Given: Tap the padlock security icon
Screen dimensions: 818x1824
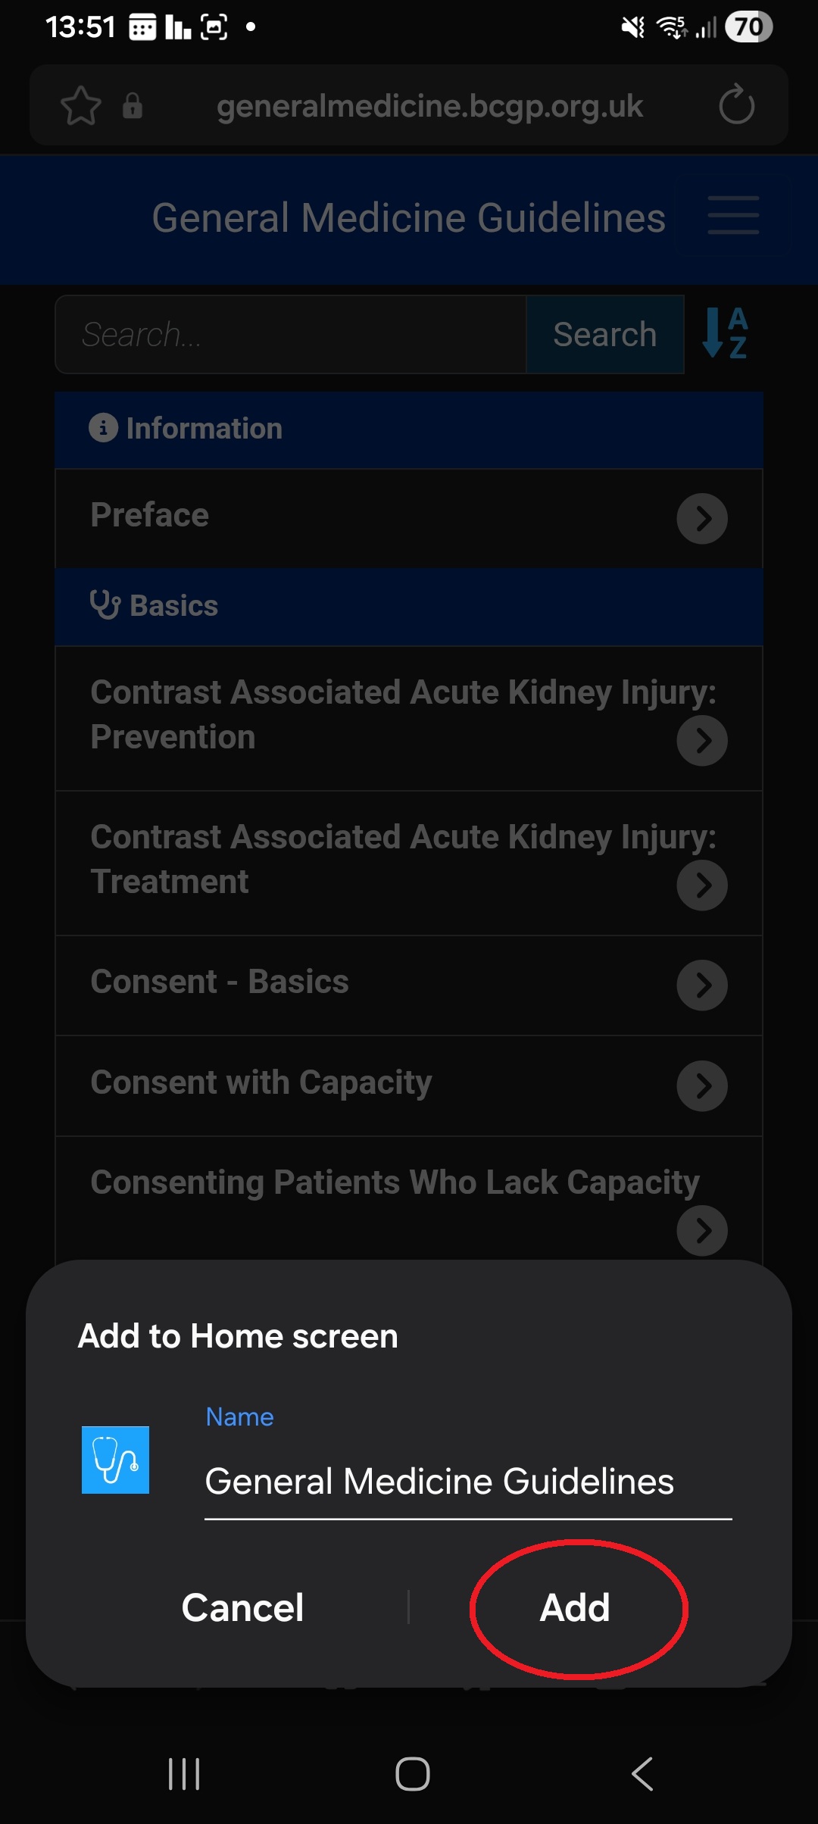Looking at the screenshot, I should pos(133,106).
